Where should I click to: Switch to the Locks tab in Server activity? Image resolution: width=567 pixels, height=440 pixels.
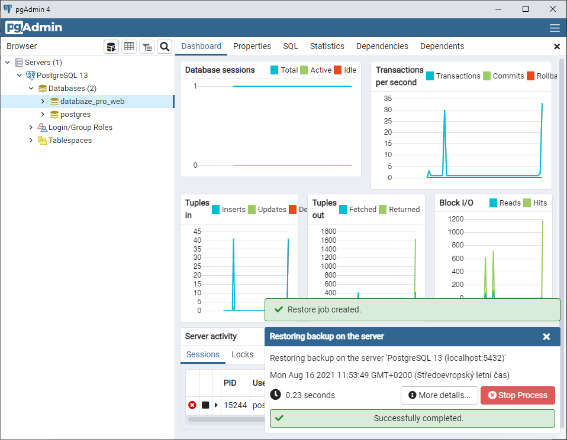[x=243, y=355]
